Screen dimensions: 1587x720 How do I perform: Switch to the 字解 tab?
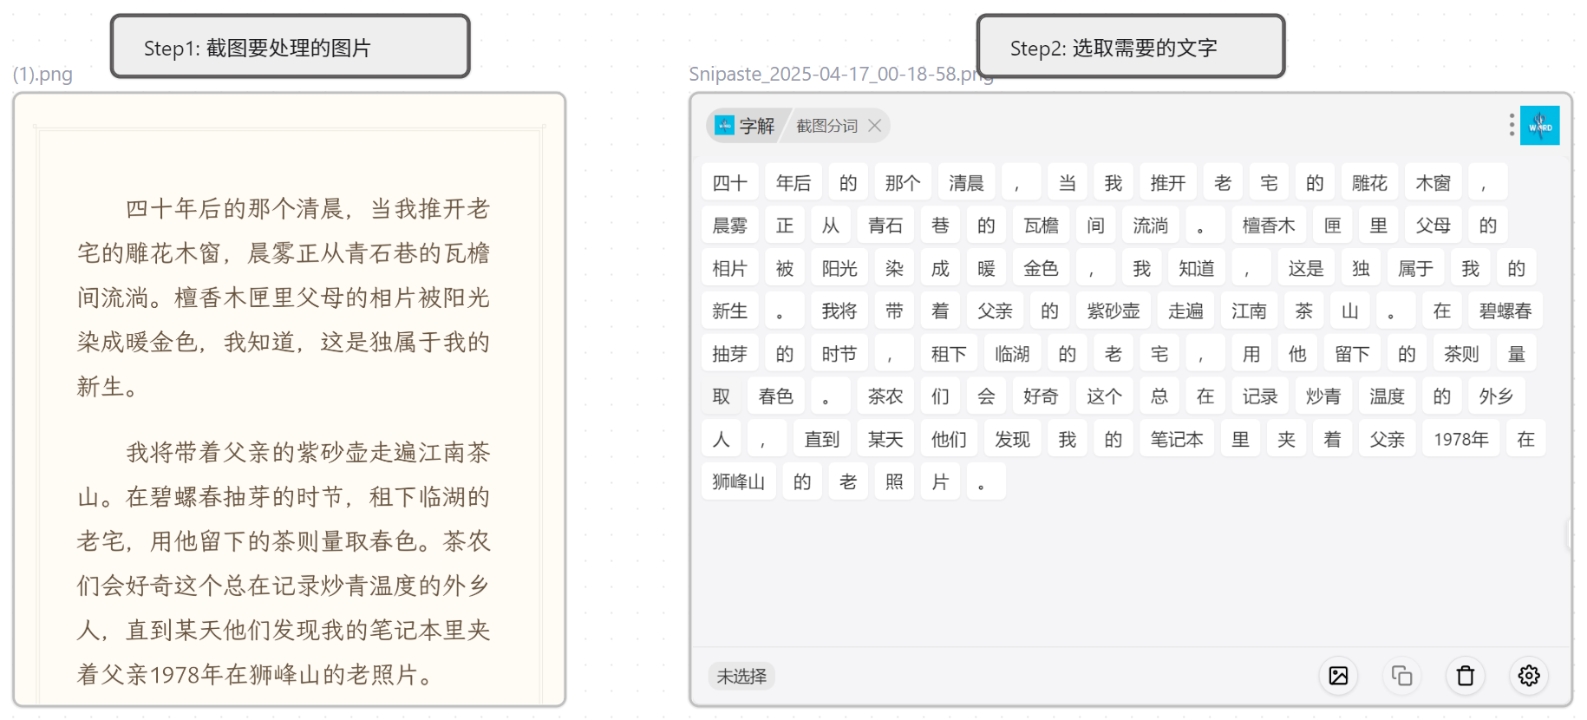pyautogui.click(x=745, y=126)
